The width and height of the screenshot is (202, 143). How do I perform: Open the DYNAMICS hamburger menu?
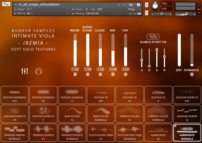(192, 74)
